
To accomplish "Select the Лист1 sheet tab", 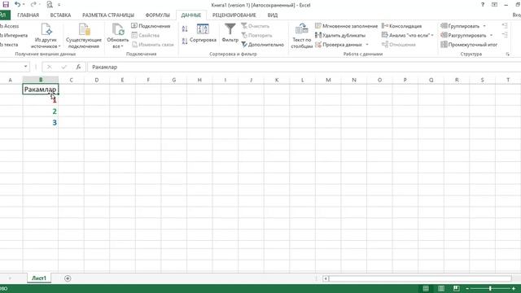I will pos(39,278).
